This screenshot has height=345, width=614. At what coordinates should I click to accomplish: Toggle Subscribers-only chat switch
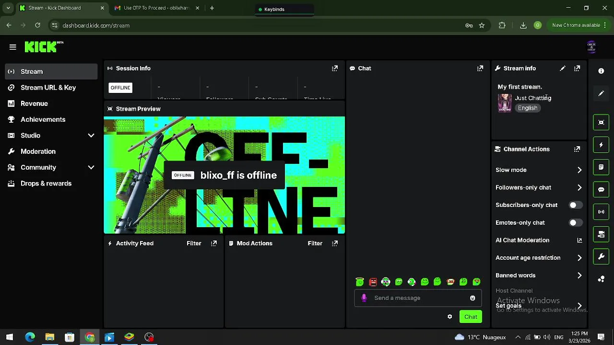[576, 205]
